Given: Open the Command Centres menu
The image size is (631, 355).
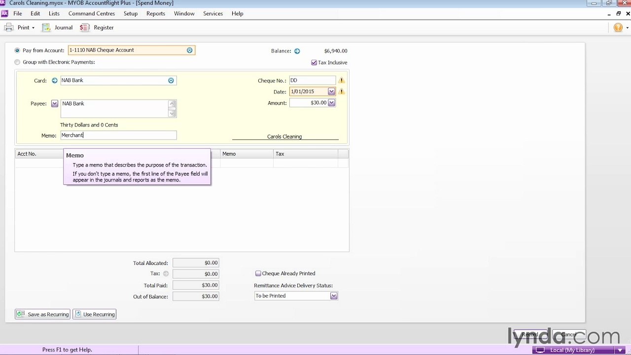Looking at the screenshot, I should [x=92, y=13].
